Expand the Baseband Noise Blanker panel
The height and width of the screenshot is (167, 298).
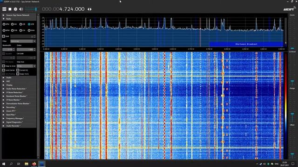19,96
